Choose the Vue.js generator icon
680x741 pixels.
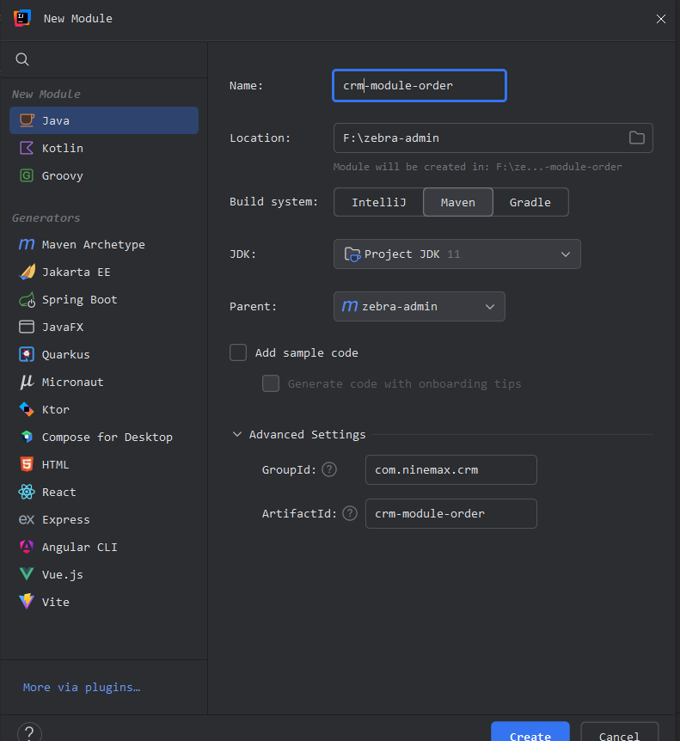(27, 574)
